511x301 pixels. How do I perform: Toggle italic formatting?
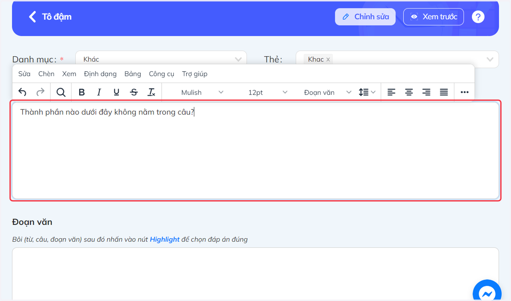point(99,92)
